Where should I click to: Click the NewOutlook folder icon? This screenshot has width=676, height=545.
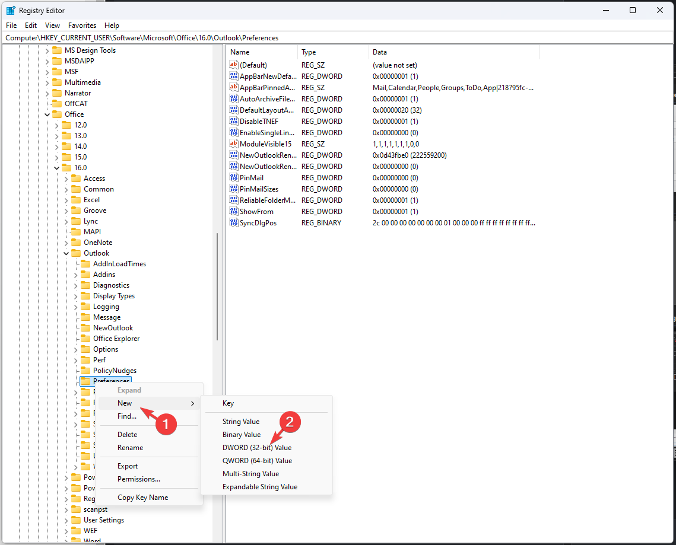click(x=85, y=328)
